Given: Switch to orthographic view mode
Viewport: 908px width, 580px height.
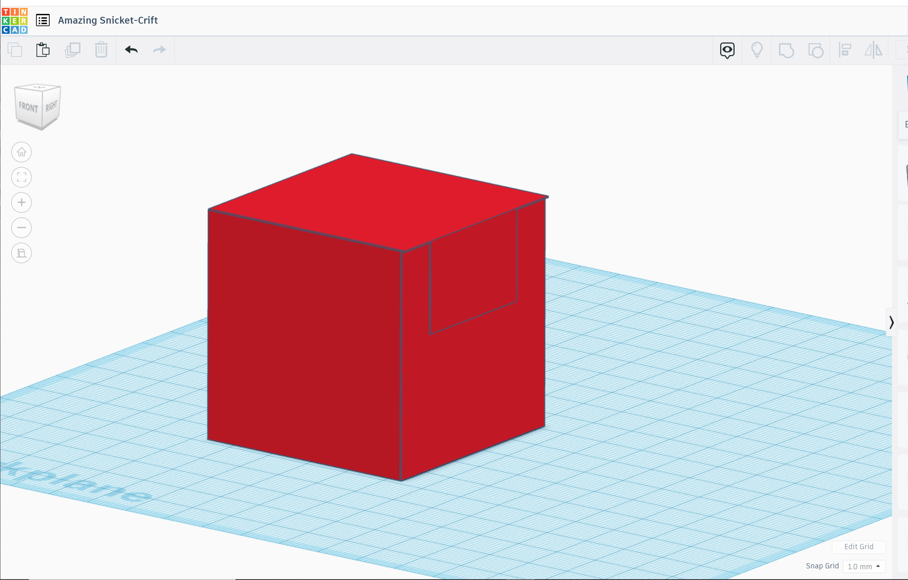Looking at the screenshot, I should (21, 253).
